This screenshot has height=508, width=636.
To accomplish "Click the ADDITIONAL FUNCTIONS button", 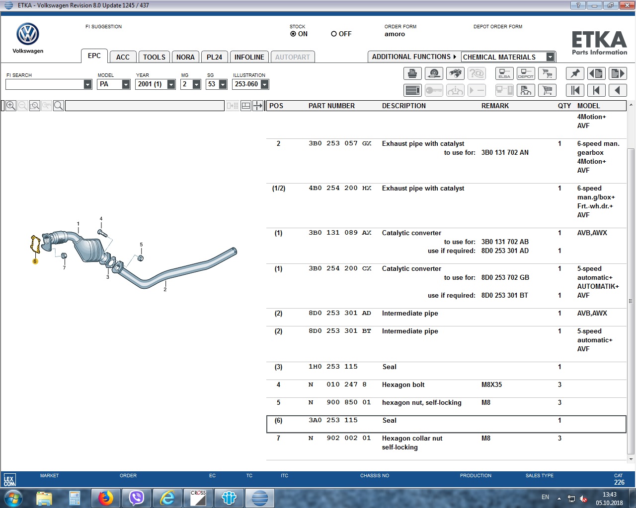I will click(413, 57).
